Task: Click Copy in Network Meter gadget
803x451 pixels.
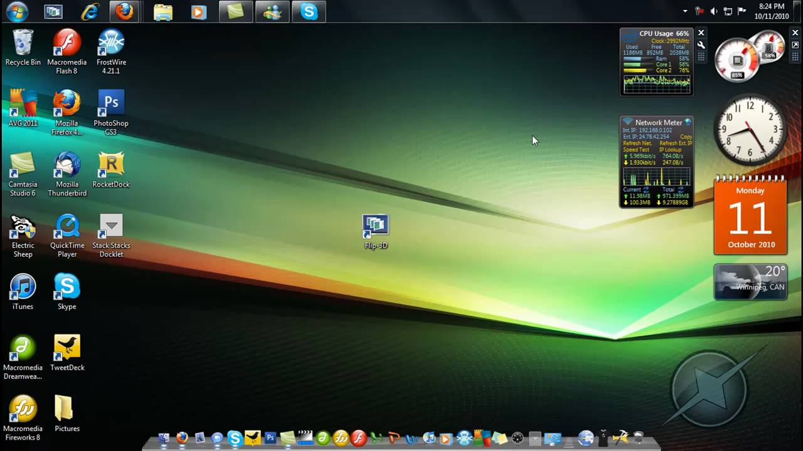Action: (x=686, y=137)
